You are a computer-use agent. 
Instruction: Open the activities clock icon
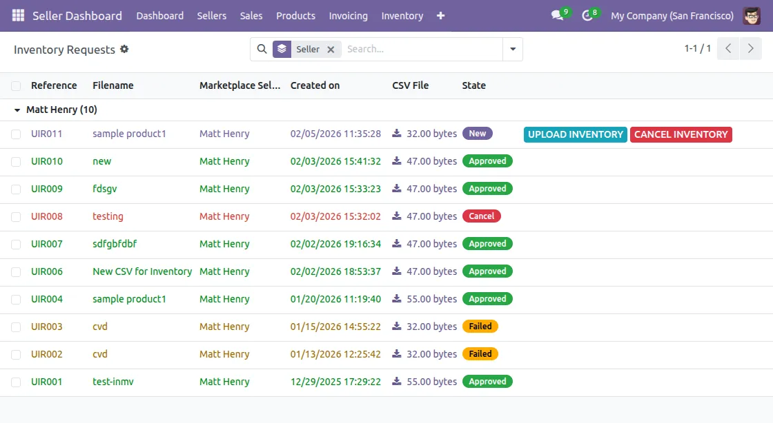(x=587, y=15)
